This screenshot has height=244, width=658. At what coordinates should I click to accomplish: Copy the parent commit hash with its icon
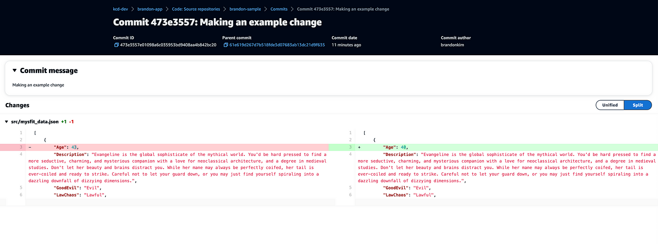[x=226, y=45]
